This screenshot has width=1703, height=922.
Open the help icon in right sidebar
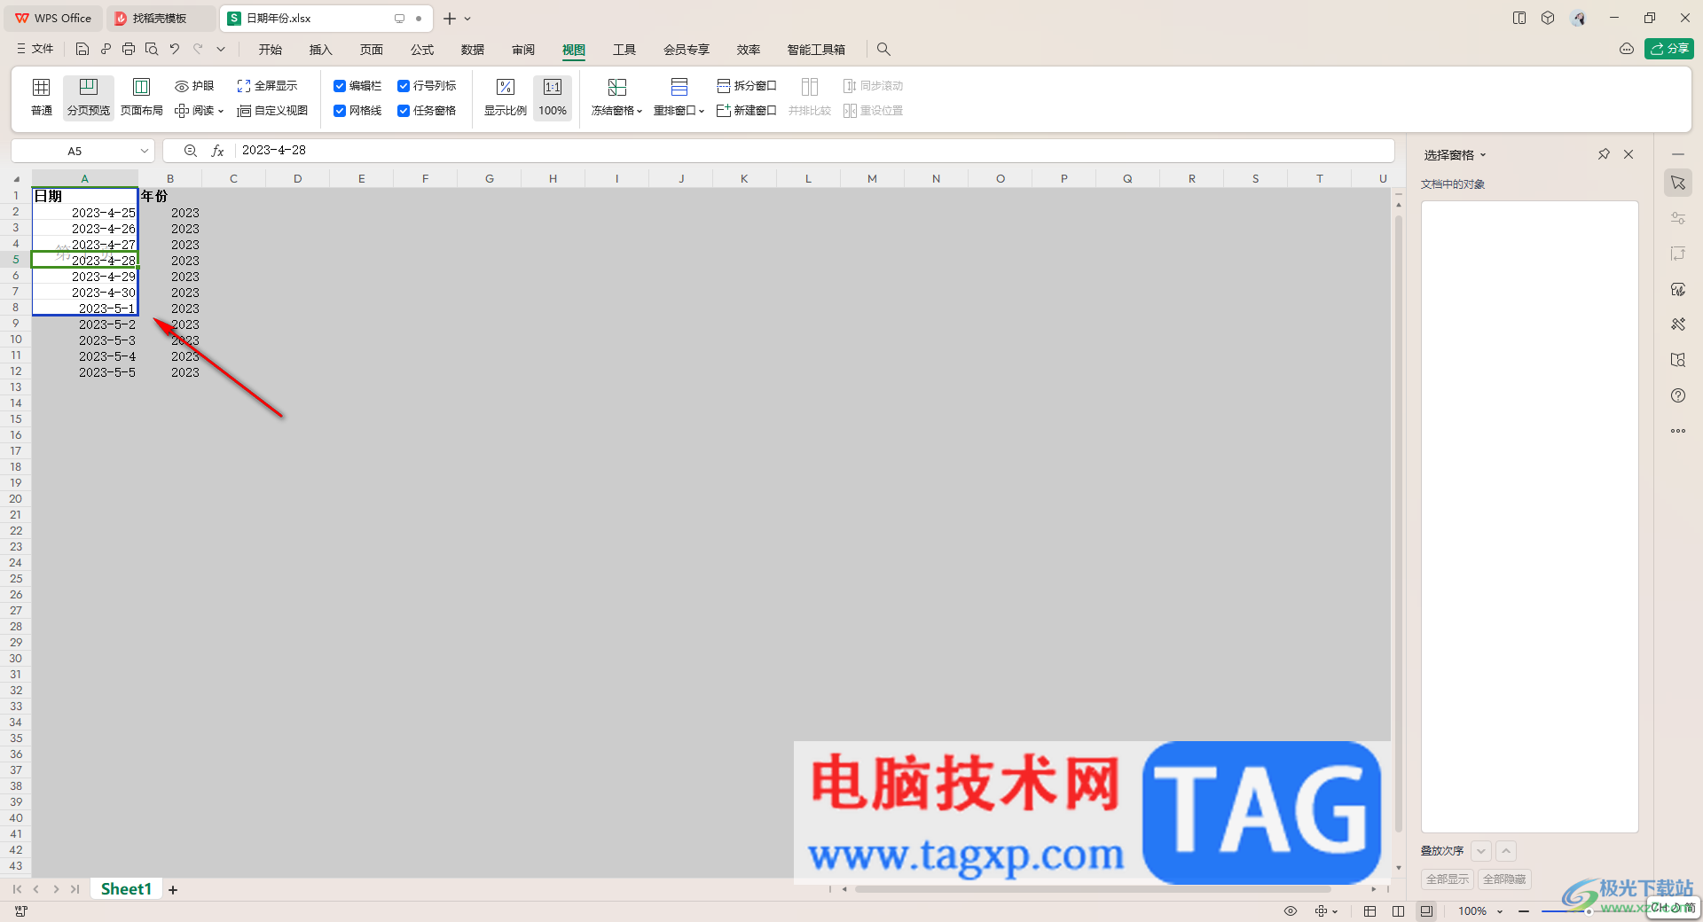pos(1678,395)
